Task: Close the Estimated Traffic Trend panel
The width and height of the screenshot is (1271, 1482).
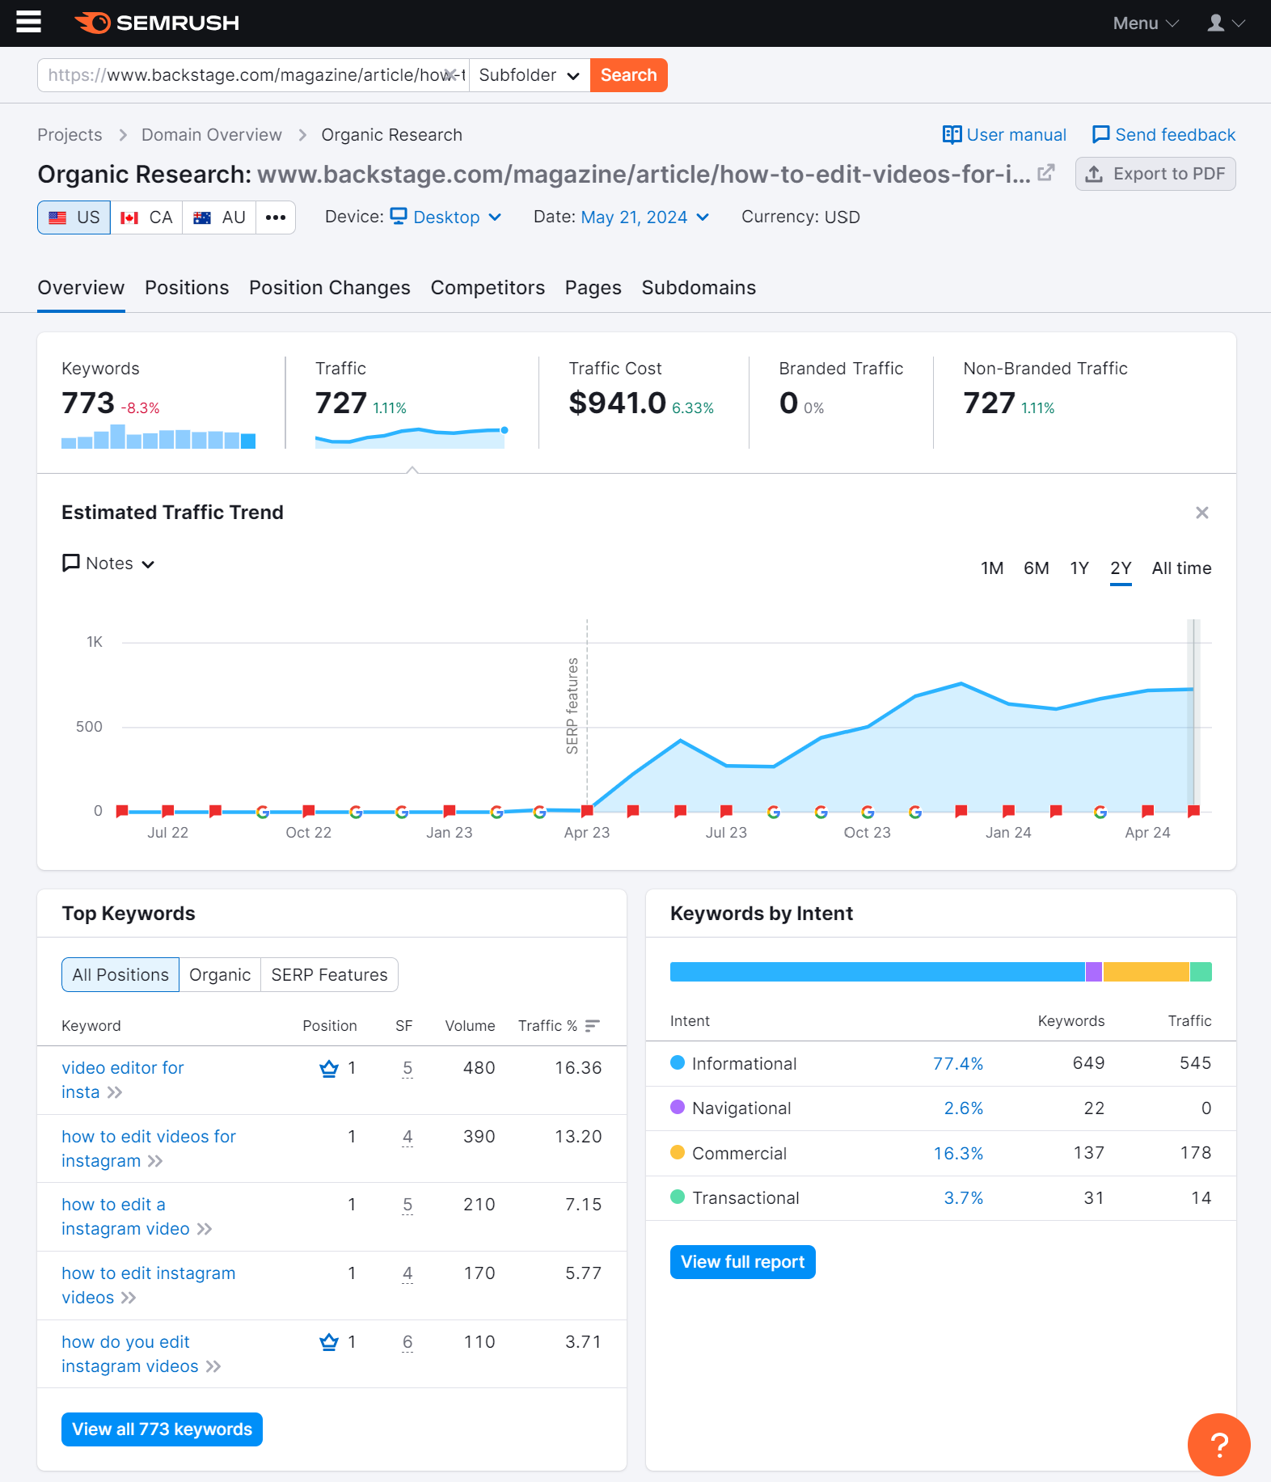Action: pos(1202,513)
